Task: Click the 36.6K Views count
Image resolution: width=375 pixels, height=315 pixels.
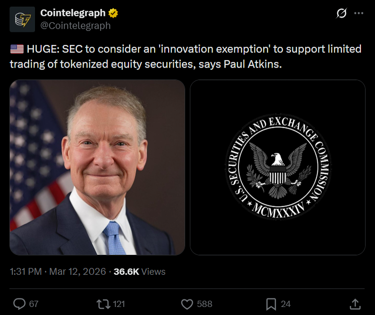Action: tap(139, 271)
